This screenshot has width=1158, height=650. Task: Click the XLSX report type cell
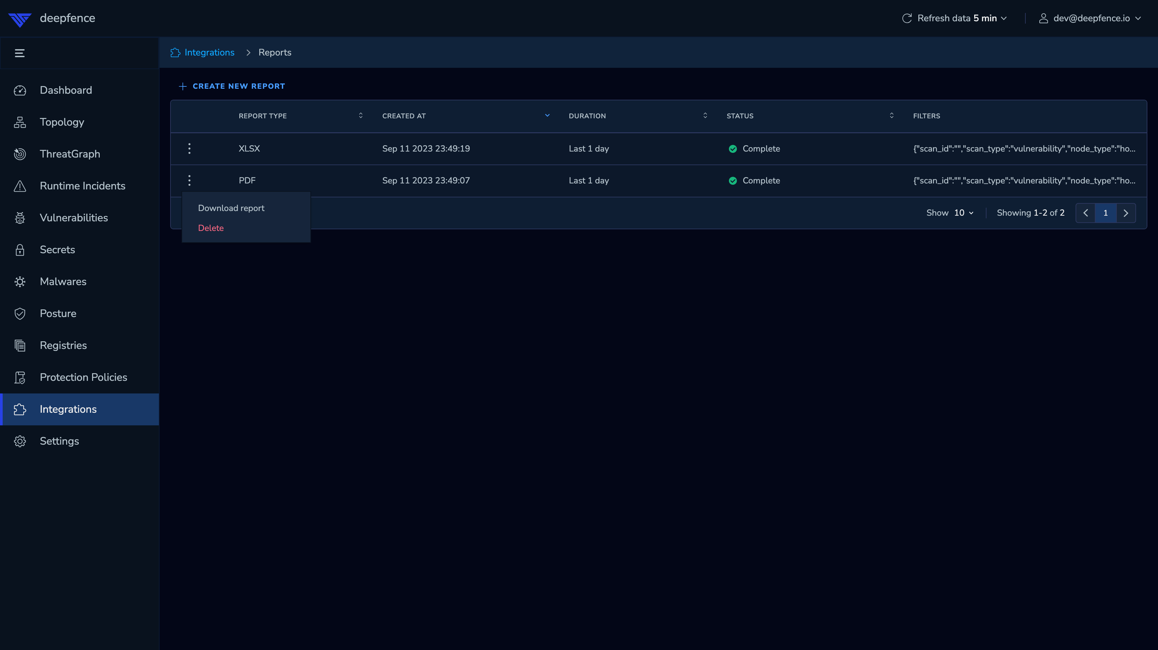coord(249,149)
